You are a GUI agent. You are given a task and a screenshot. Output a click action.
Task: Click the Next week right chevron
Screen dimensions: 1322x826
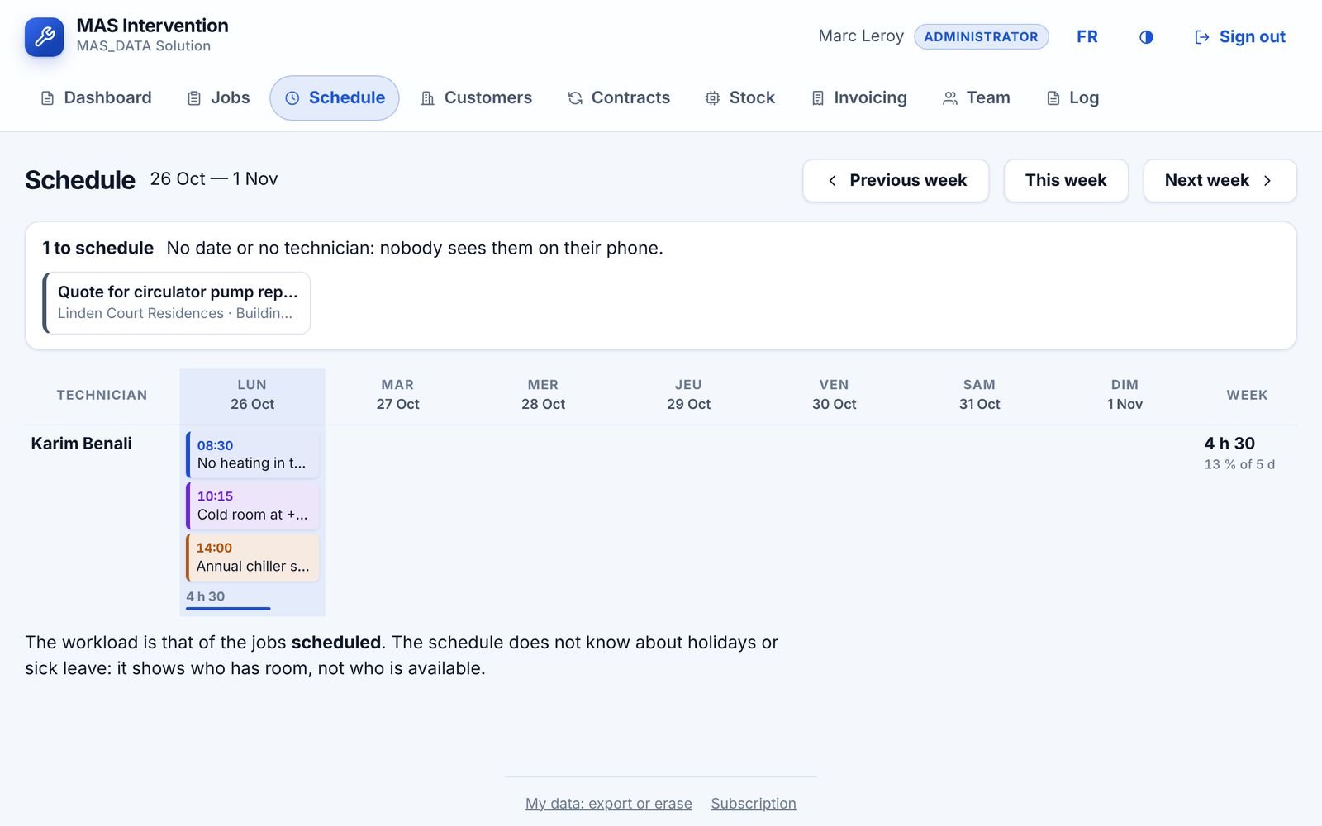pos(1267,180)
